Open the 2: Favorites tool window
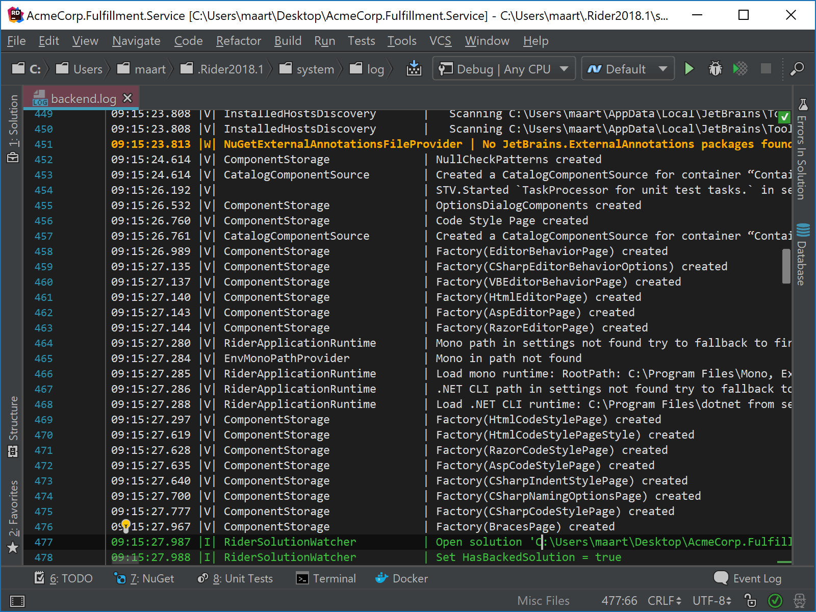Viewport: 816px width, 612px height. tap(13, 517)
